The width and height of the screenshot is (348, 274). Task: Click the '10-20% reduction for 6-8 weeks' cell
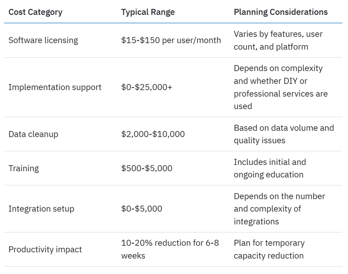pos(170,250)
